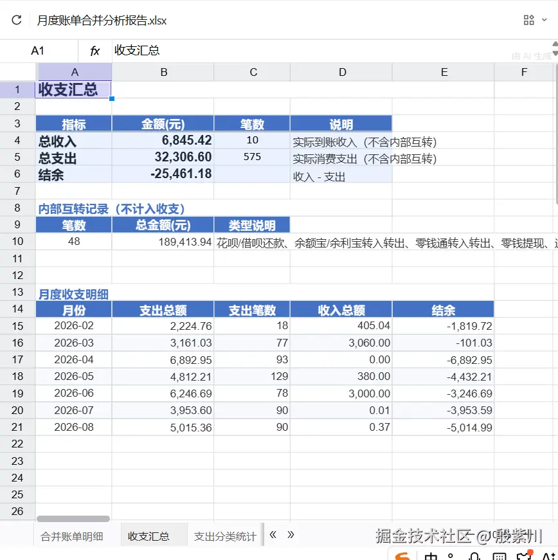Click the 总支出 amount 32,306.60

(x=163, y=157)
